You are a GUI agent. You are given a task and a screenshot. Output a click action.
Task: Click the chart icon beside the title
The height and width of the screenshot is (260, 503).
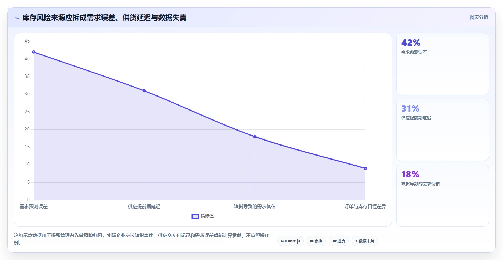click(17, 18)
